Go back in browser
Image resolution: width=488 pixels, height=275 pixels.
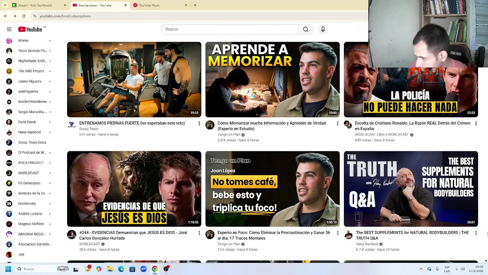pyautogui.click(x=5, y=16)
